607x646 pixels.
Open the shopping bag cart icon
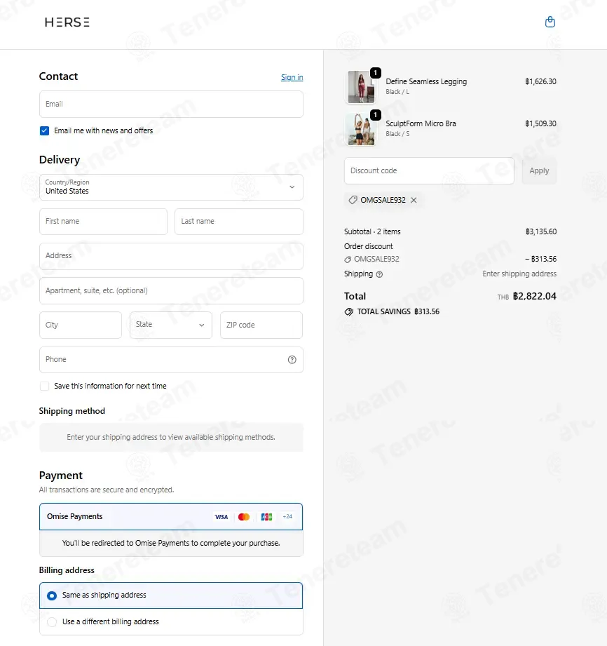pyautogui.click(x=550, y=22)
